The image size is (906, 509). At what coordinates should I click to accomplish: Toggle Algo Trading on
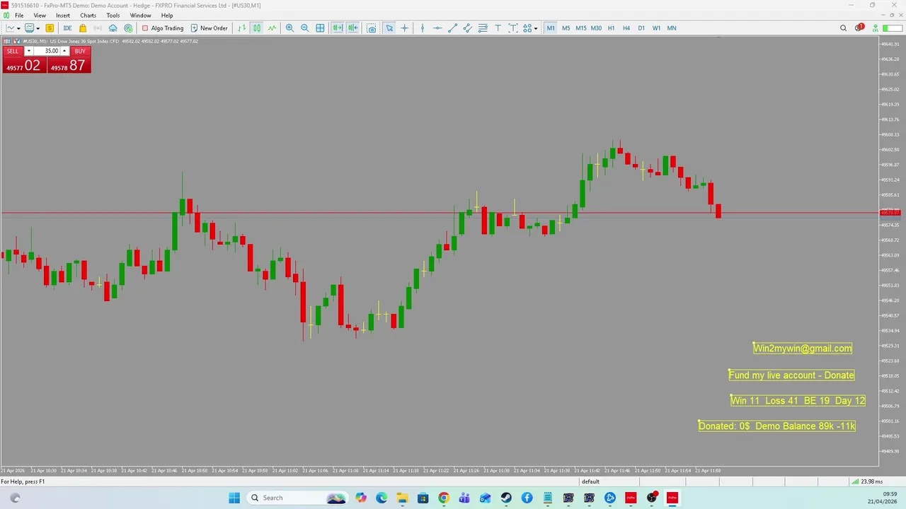click(x=163, y=28)
